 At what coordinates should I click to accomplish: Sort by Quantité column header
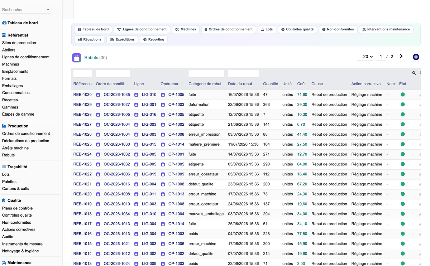(271, 84)
